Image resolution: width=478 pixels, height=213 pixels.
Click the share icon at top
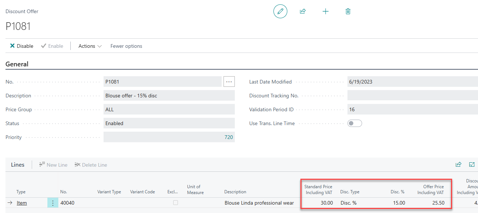pos(303,12)
